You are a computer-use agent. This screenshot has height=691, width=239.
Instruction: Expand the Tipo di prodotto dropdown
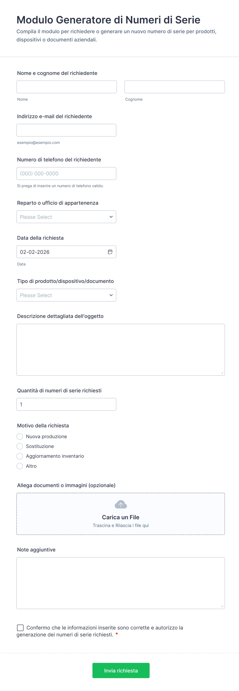66,295
